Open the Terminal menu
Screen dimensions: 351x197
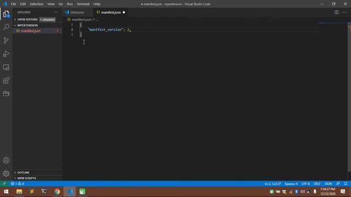[x=83, y=4]
